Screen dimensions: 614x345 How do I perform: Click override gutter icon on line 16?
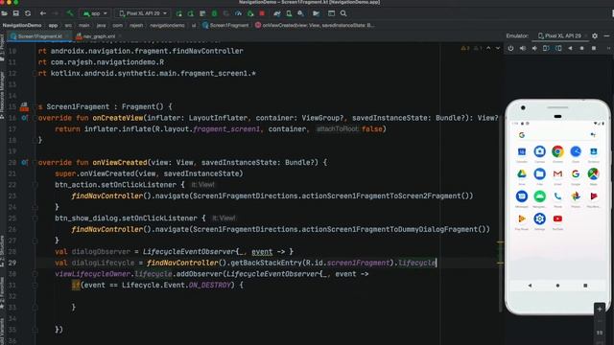click(x=25, y=117)
